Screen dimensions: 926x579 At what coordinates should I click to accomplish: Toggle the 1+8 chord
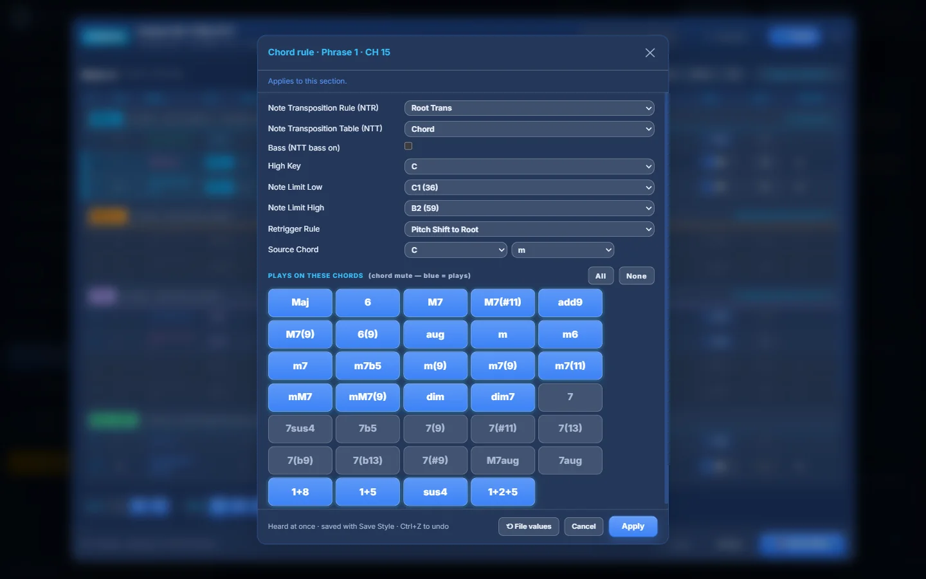pos(300,492)
